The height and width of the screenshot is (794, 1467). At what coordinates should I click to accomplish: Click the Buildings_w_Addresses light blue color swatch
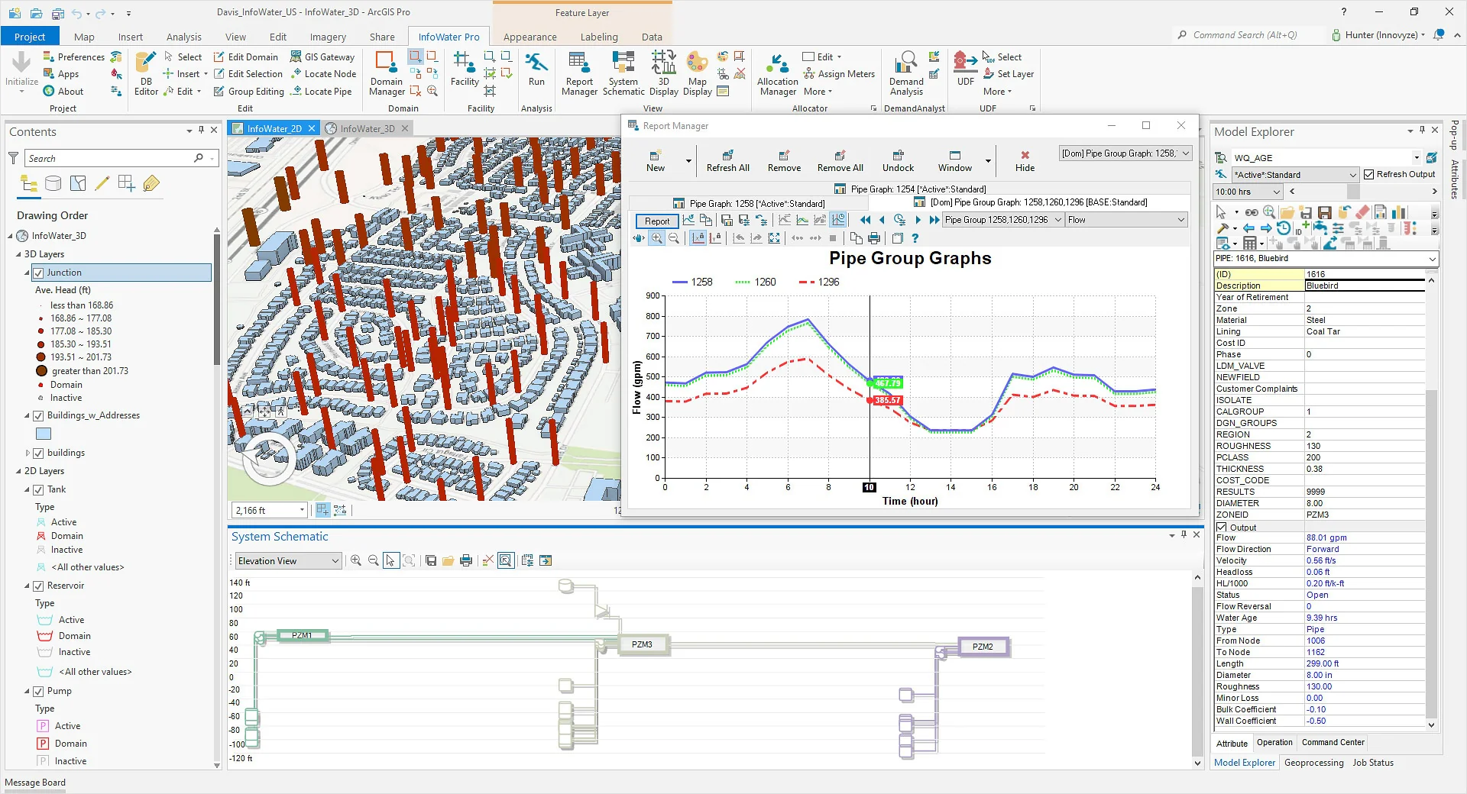(44, 434)
